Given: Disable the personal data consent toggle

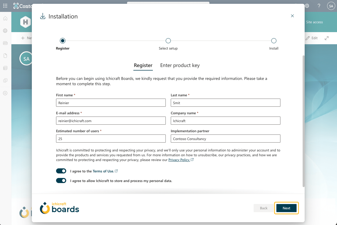Looking at the screenshot, I should pyautogui.click(x=61, y=181).
